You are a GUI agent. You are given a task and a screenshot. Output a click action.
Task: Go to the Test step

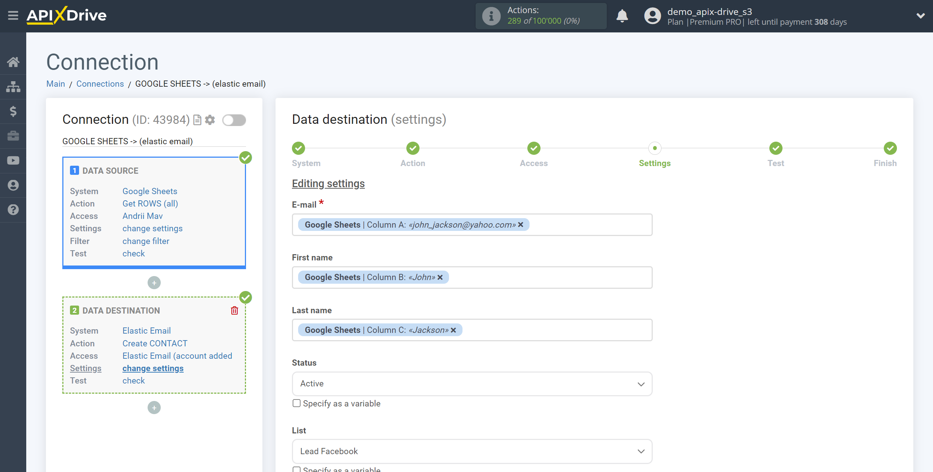click(776, 148)
